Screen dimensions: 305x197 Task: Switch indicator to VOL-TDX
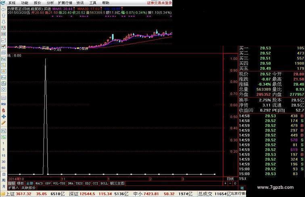[59, 183]
